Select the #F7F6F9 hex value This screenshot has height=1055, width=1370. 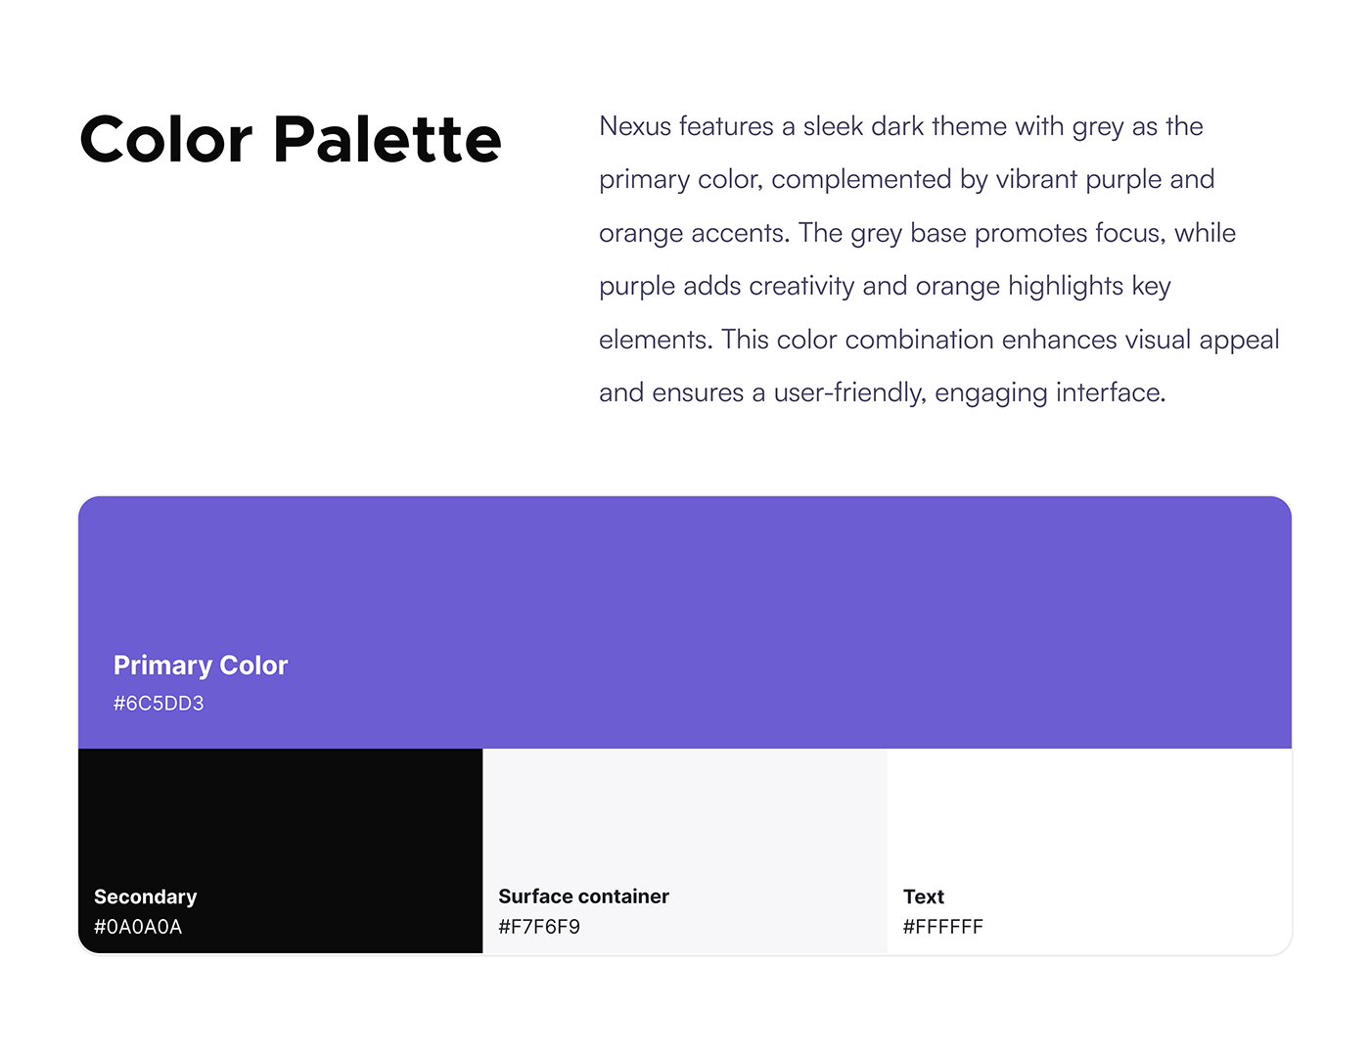539,927
